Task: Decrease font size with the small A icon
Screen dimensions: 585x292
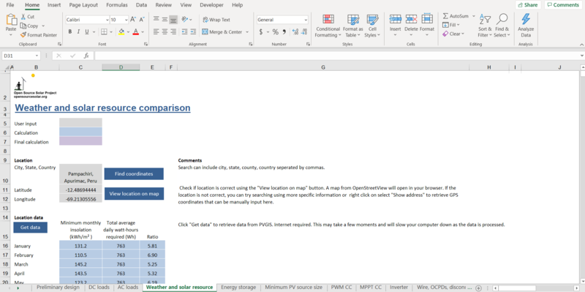Action: point(142,20)
